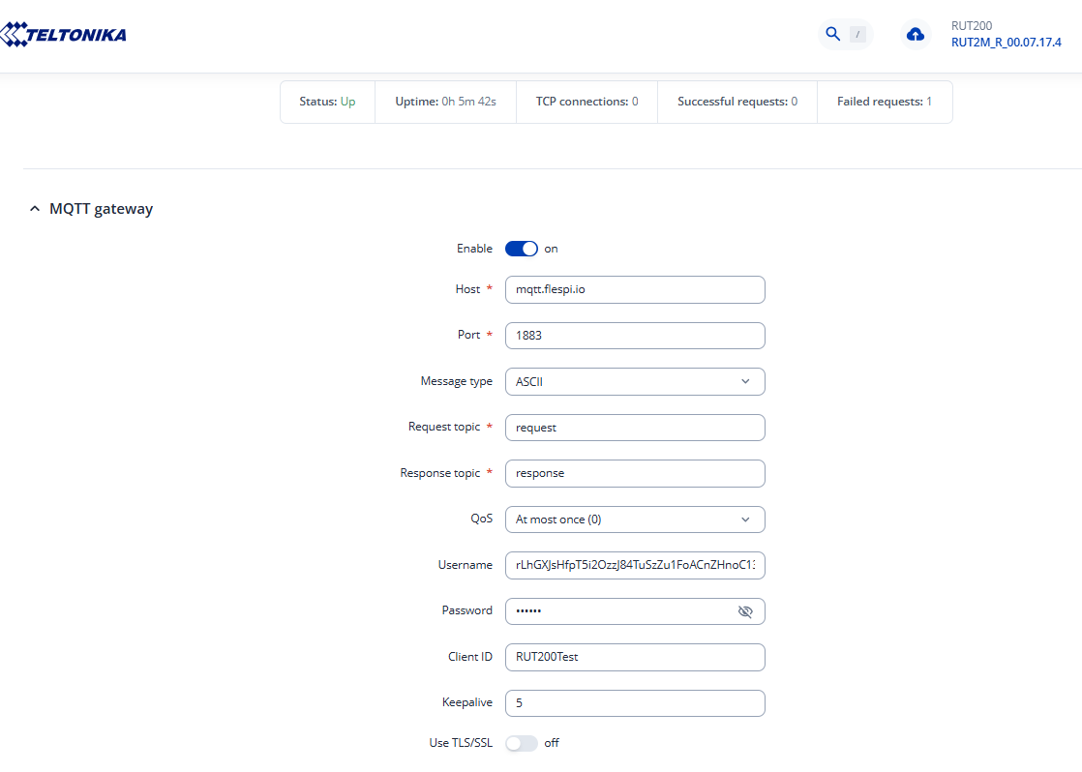Click the MQTT gateway section heading
The width and height of the screenshot is (1082, 772).
[x=101, y=209]
